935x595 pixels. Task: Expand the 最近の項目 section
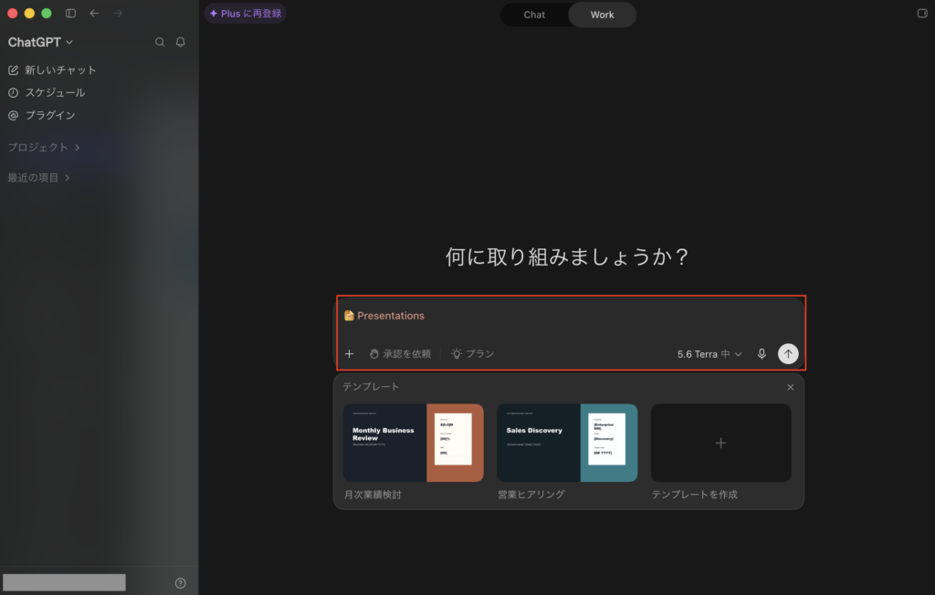pos(38,178)
